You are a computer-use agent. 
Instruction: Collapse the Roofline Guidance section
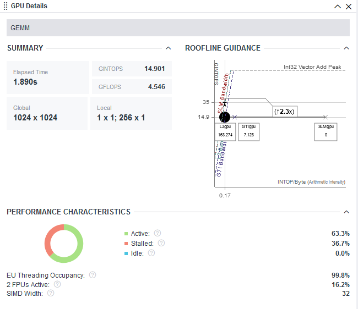point(346,48)
